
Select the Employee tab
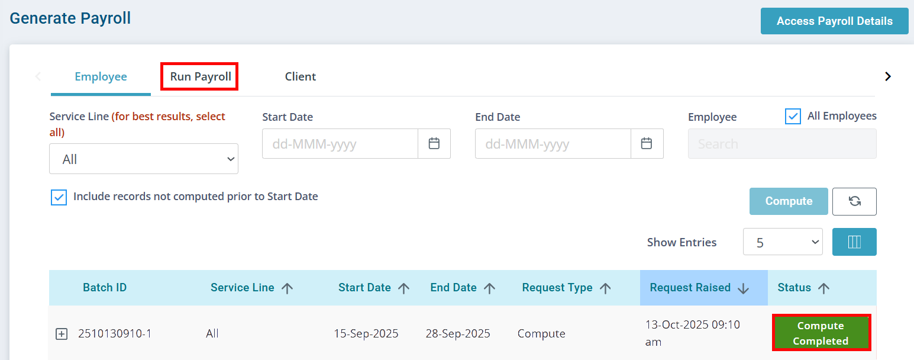click(x=101, y=77)
